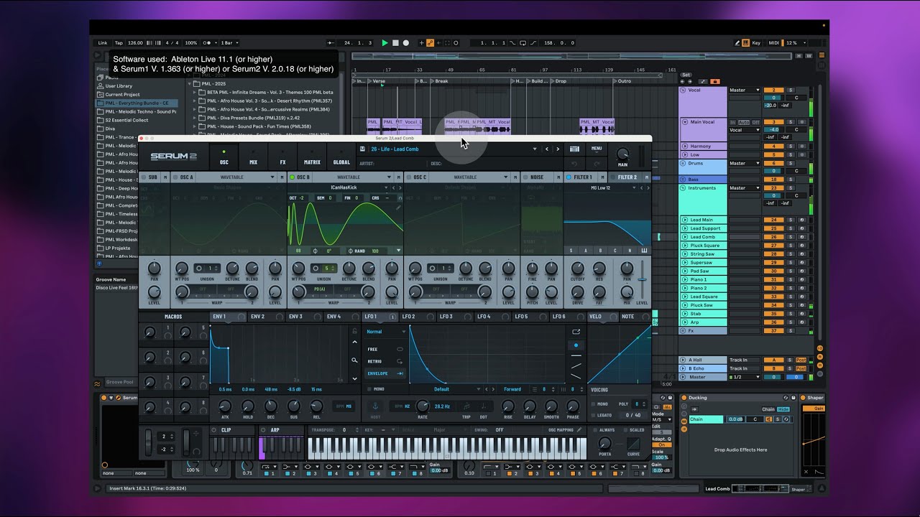Viewport: 920px width, 517px height.
Task: Expand the PML - Diva Presets Bundle folder
Action: [x=194, y=118]
